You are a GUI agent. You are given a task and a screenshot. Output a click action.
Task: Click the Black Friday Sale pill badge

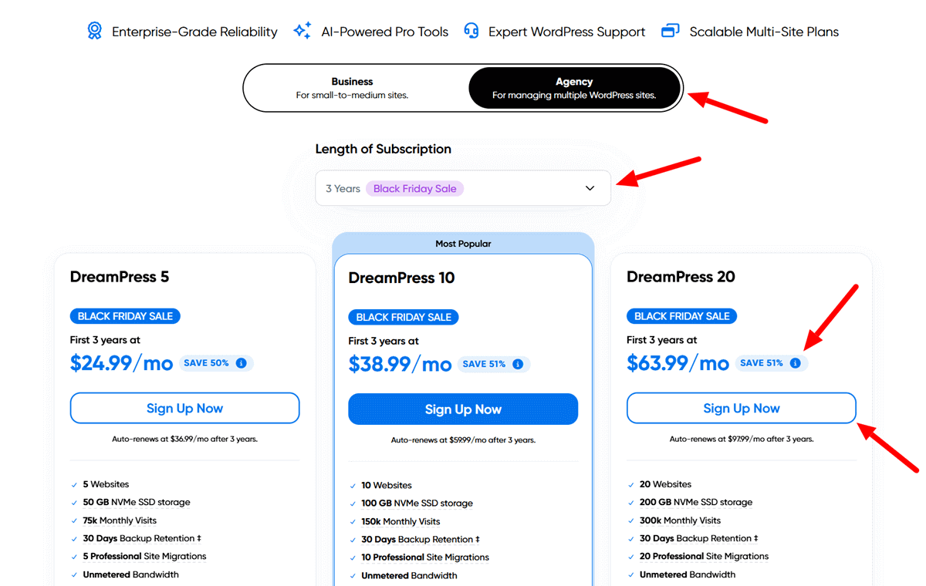click(x=414, y=187)
